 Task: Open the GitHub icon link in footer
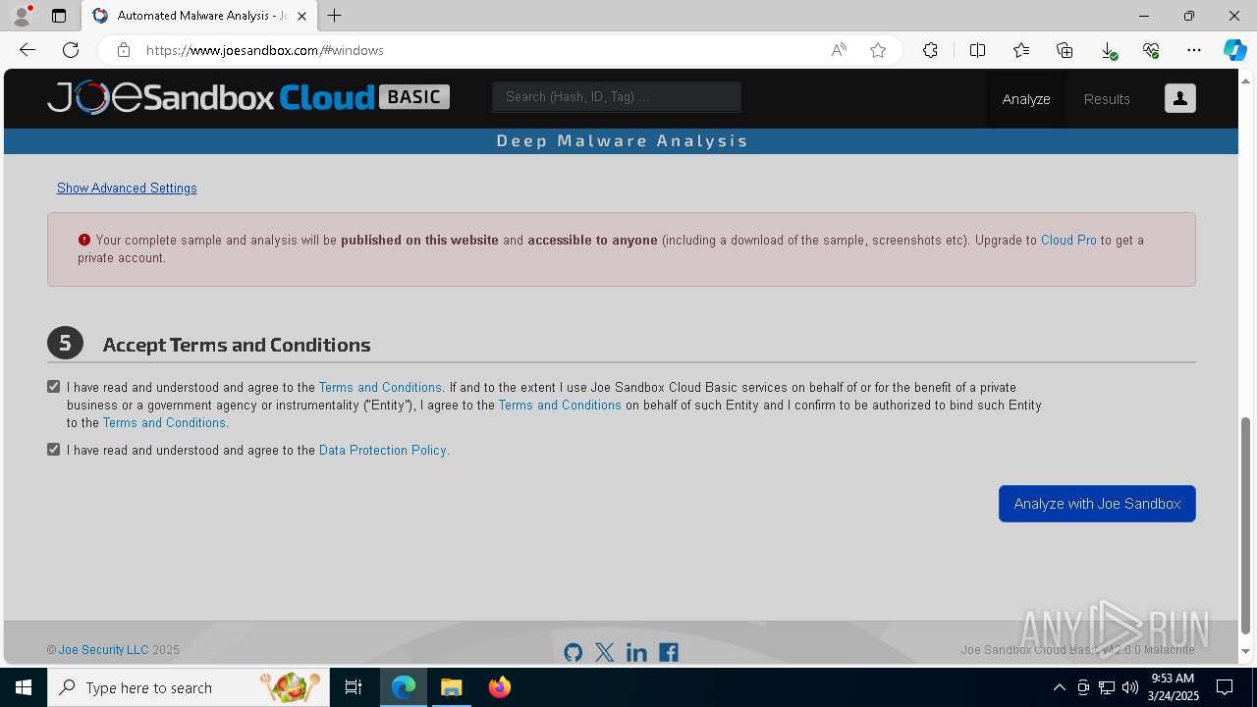pos(574,652)
